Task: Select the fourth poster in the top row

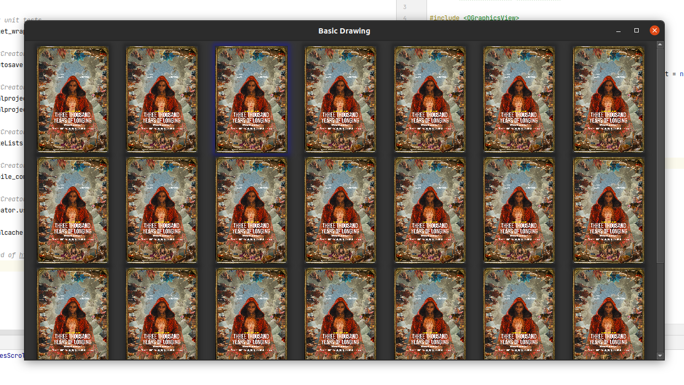Action: [x=341, y=99]
